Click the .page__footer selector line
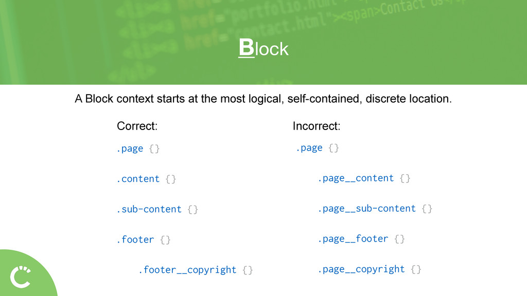This screenshot has height=296, width=527. coord(353,239)
